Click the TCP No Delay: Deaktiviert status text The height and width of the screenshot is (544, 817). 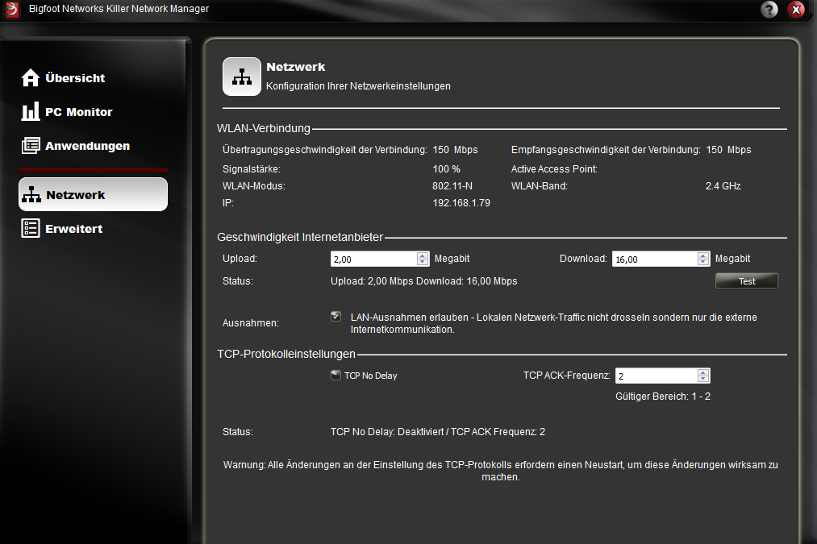point(438,431)
